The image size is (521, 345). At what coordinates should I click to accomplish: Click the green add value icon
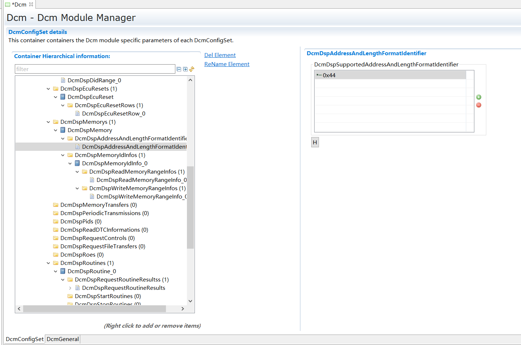pos(479,97)
